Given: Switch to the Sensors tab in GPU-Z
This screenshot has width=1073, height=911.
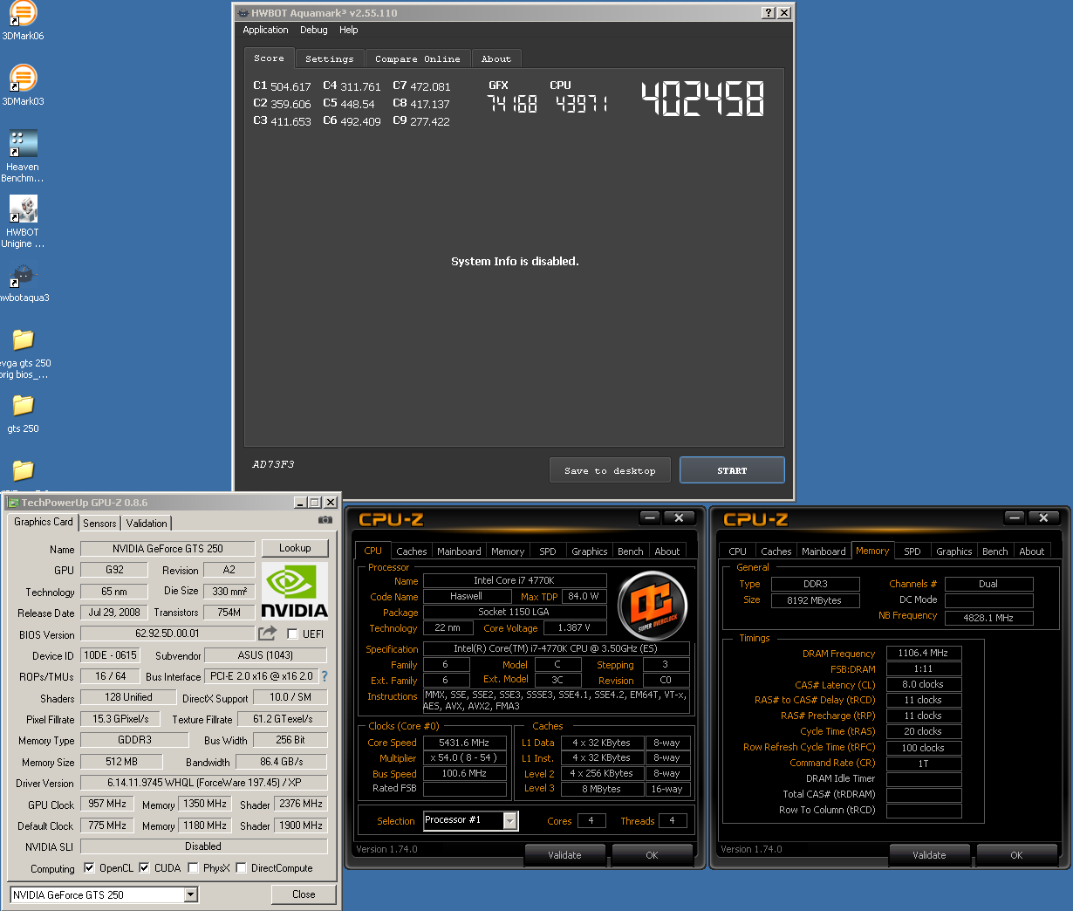Looking at the screenshot, I should 100,523.
